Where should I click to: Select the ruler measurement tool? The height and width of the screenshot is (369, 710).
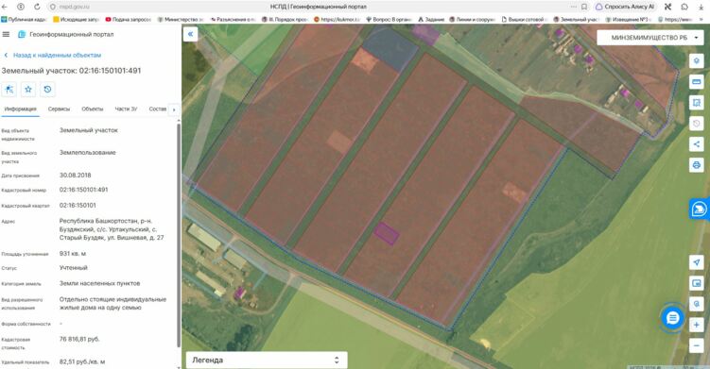tap(697, 82)
